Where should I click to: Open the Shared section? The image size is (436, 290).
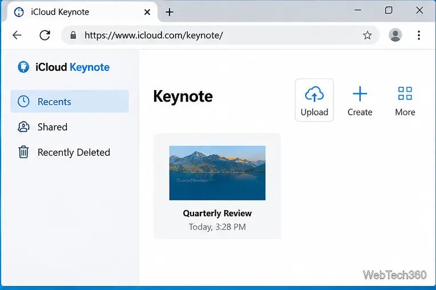70,127
